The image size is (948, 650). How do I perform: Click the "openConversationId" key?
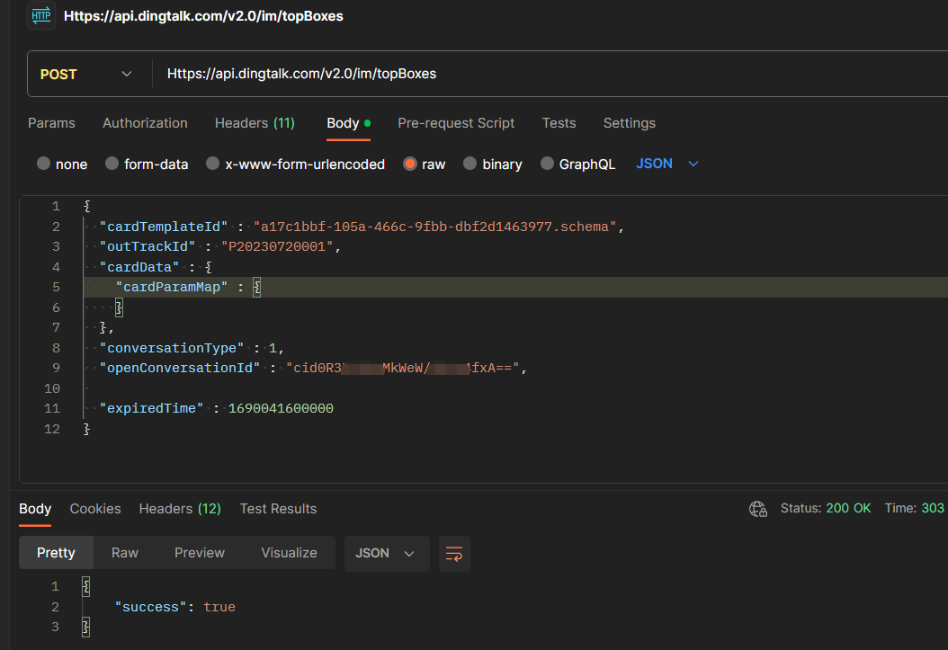click(180, 369)
